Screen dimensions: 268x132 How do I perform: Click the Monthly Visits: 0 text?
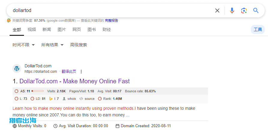(32, 126)
